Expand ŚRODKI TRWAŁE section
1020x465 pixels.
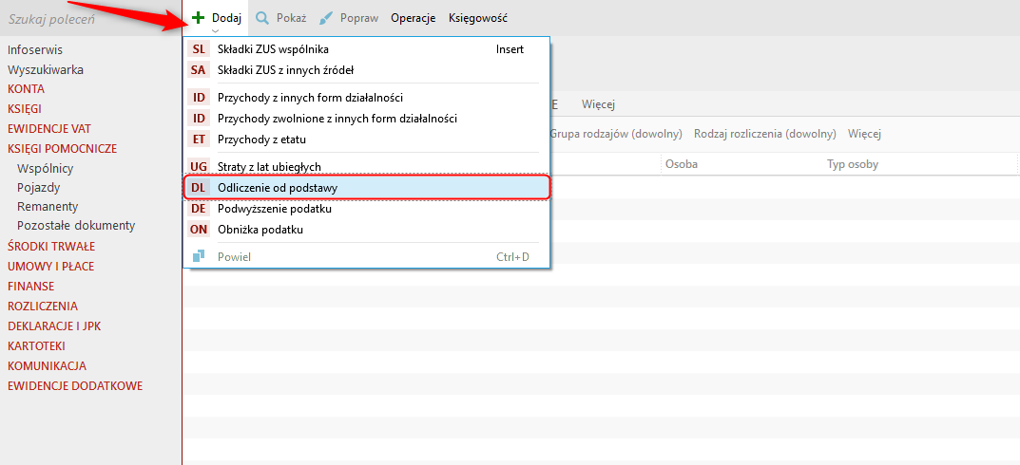click(x=51, y=246)
